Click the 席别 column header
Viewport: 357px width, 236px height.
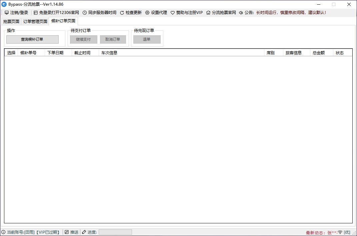pyautogui.click(x=273, y=53)
